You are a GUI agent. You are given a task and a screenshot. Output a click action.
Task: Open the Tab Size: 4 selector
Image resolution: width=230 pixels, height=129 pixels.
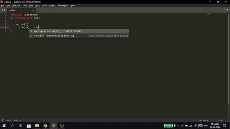(203, 120)
